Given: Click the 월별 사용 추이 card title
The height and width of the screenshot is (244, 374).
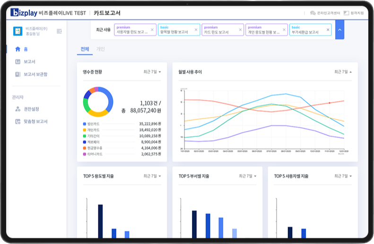Looking at the screenshot, I should [190, 72].
